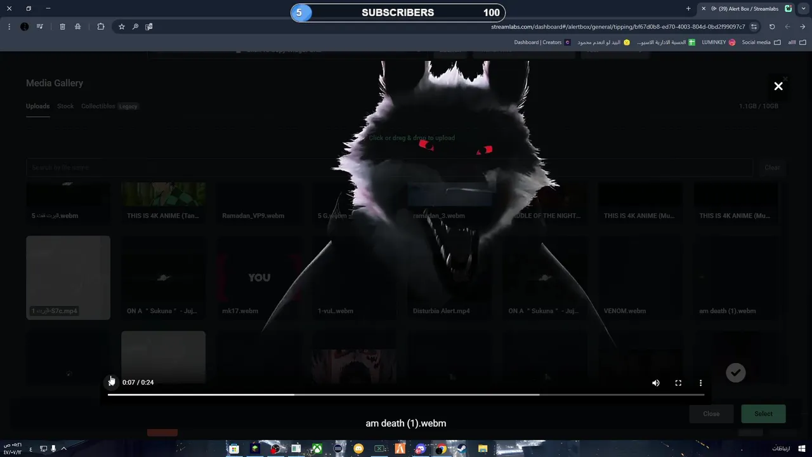Open the browser extensions puzzle icon
Viewport: 812px width, 457px height.
click(x=101, y=27)
